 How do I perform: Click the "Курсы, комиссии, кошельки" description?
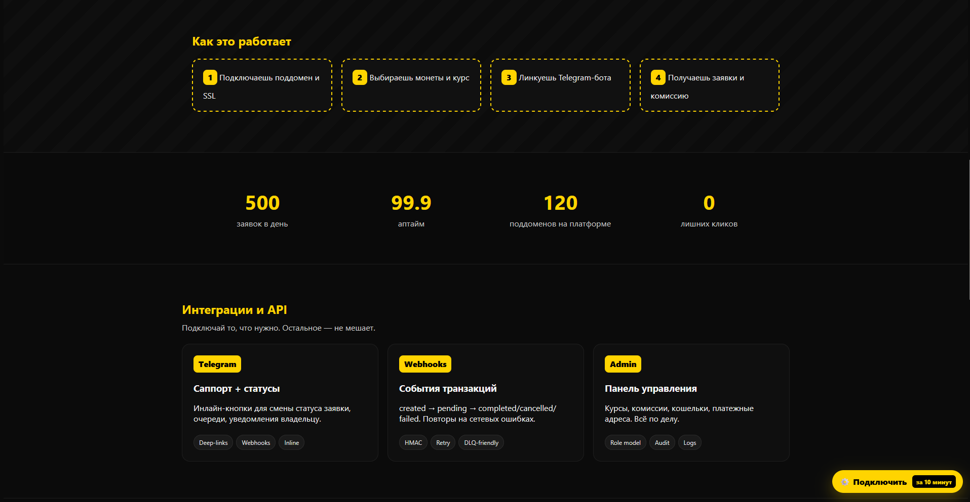tap(679, 414)
